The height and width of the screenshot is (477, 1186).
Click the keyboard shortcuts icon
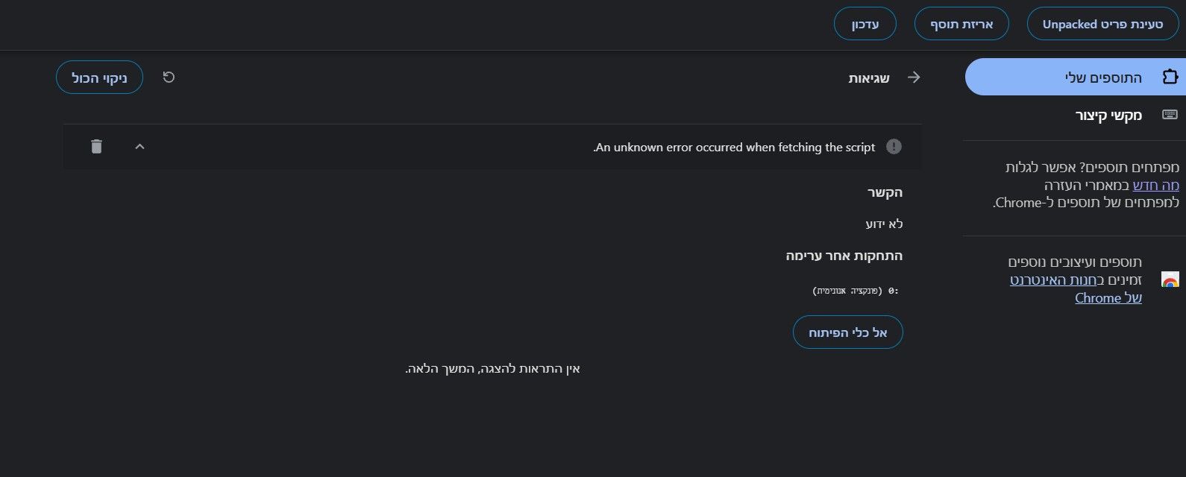(1170, 115)
